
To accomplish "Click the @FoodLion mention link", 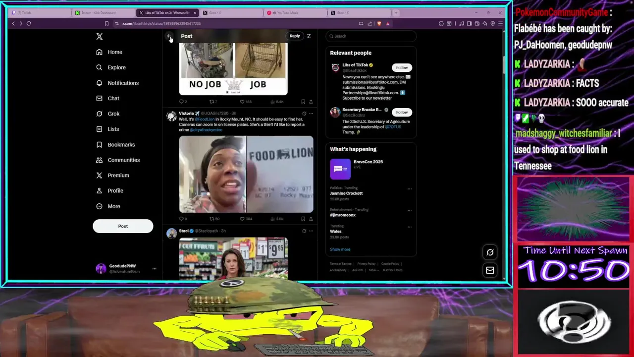I will tap(205, 119).
